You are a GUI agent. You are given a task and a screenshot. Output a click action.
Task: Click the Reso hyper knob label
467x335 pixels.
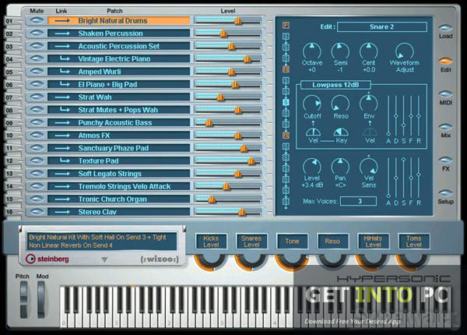tap(332, 242)
